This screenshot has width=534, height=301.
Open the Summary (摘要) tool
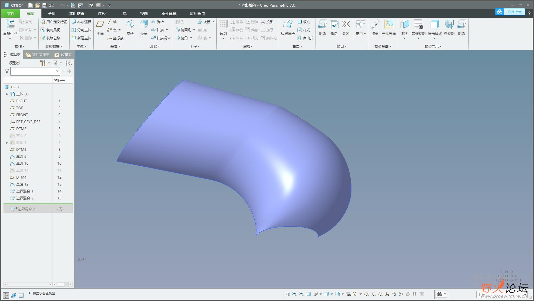[x=375, y=28]
